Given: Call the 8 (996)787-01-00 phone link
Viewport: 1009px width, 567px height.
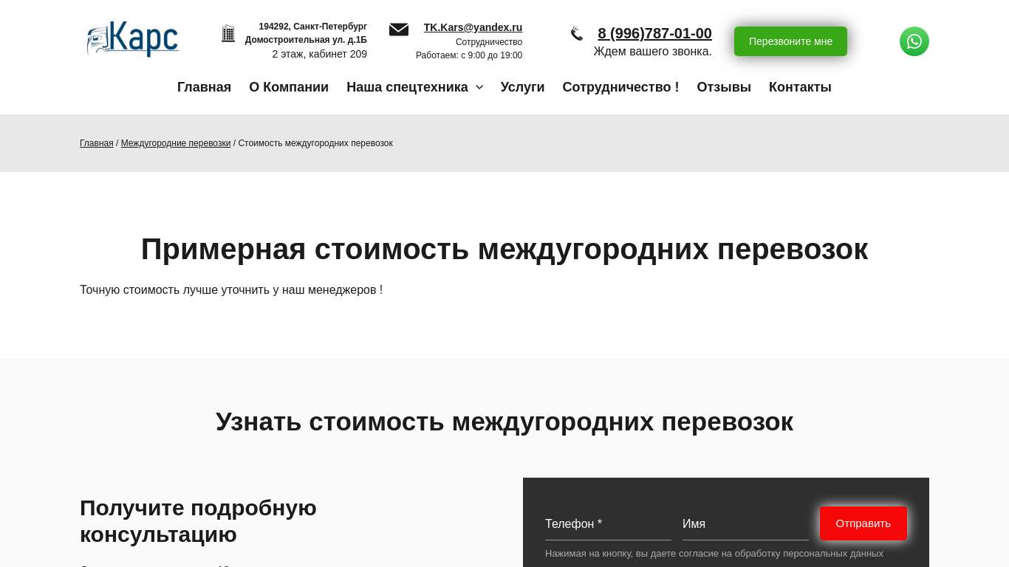Looking at the screenshot, I should pyautogui.click(x=654, y=33).
